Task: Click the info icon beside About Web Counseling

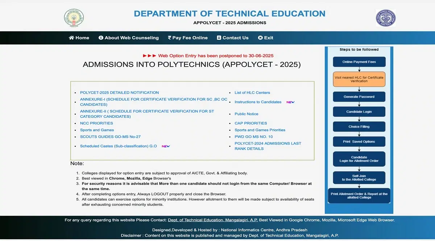Action: tap(101, 38)
